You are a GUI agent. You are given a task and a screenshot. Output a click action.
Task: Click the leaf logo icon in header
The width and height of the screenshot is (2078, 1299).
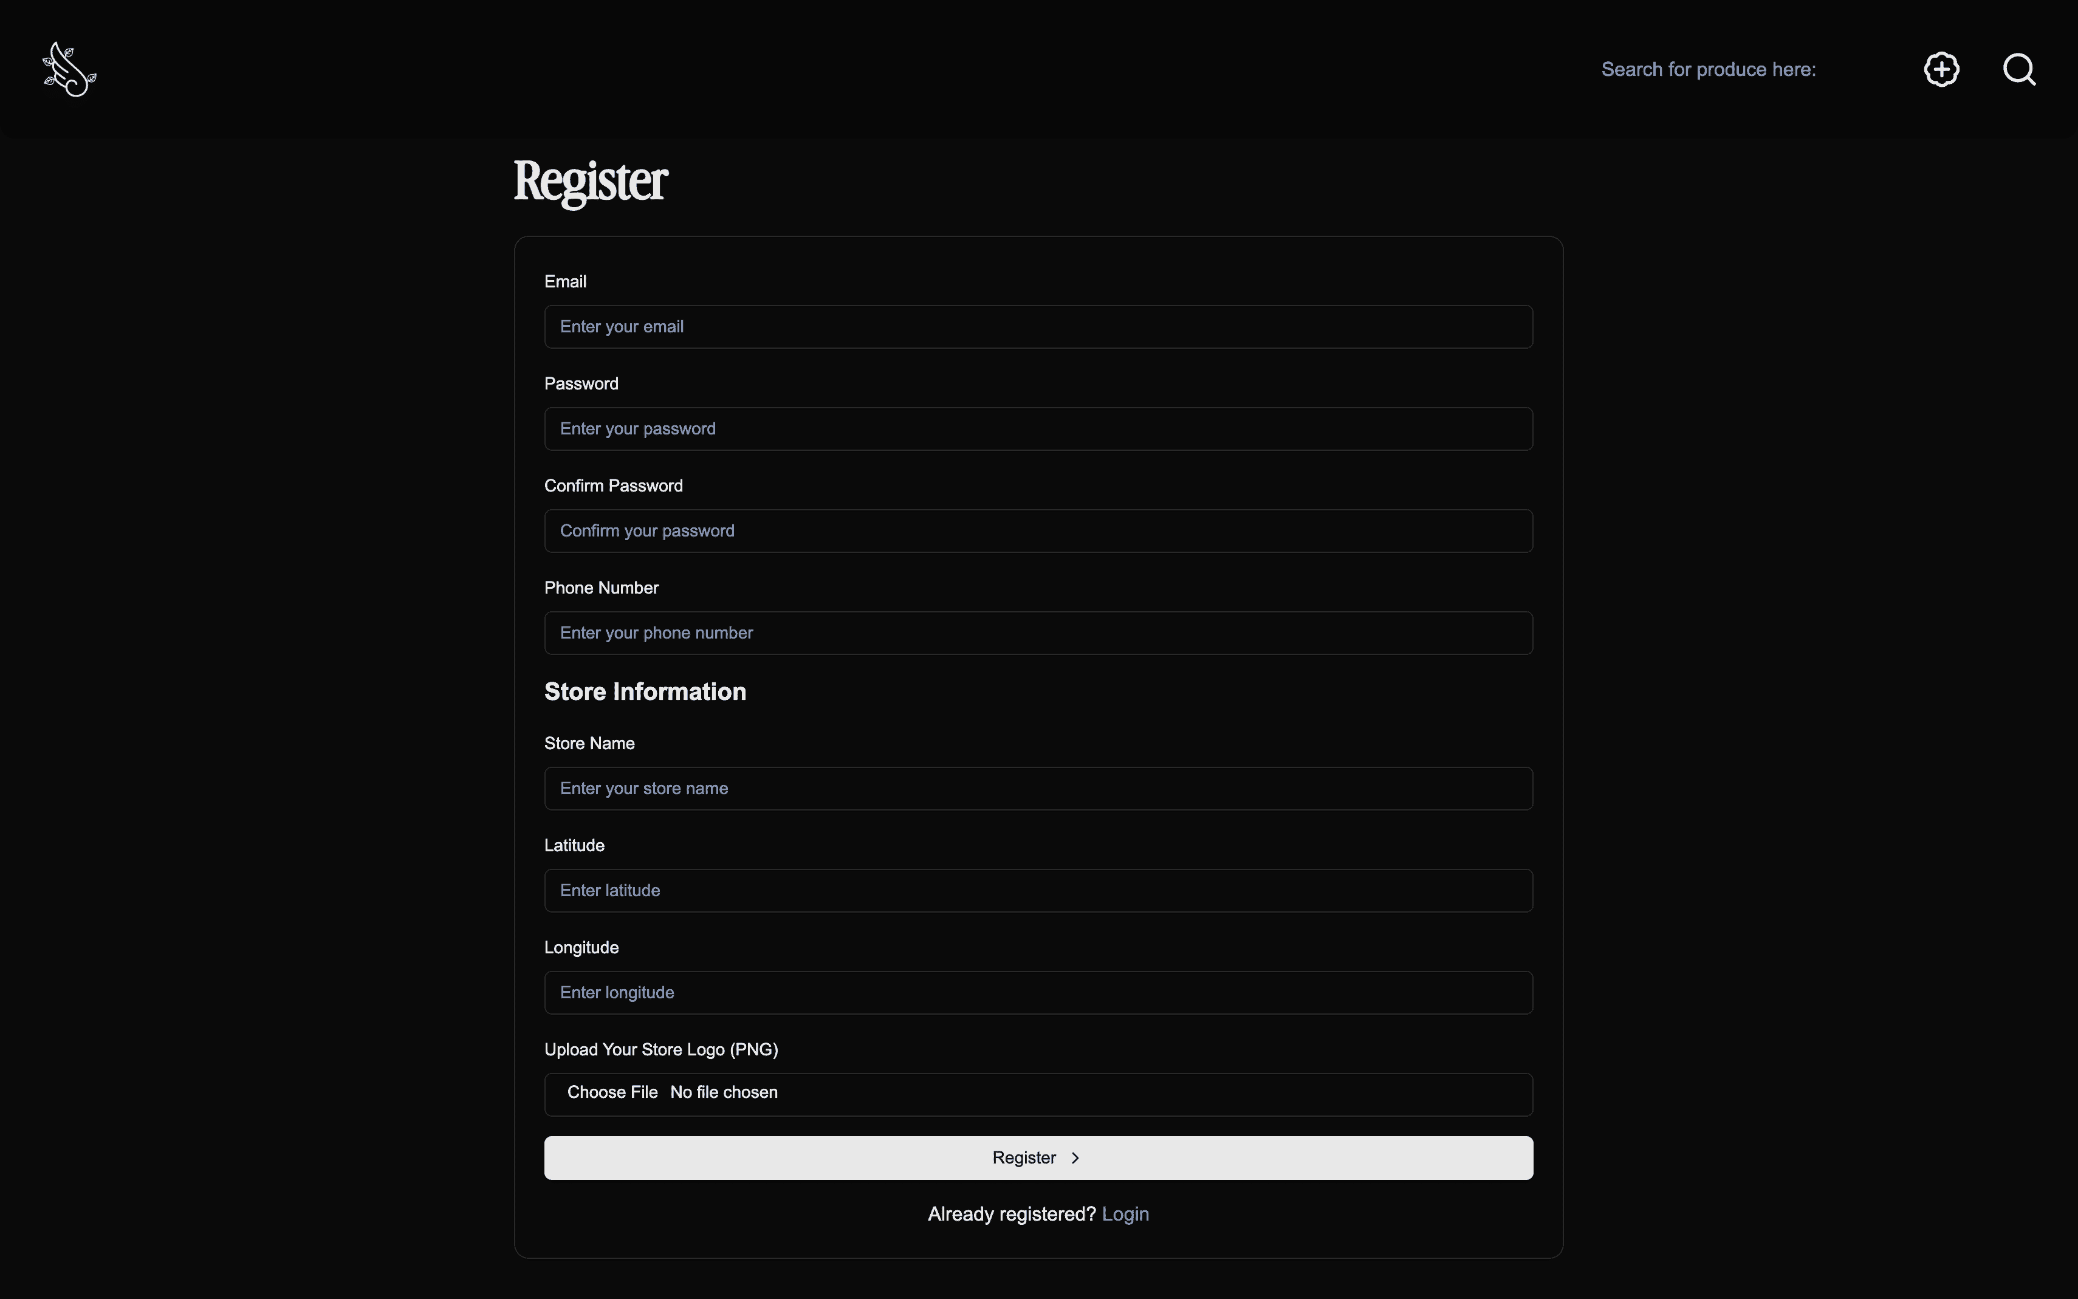pyautogui.click(x=69, y=70)
